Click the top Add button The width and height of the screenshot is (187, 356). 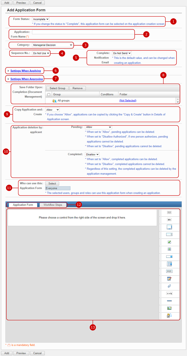coord(7,3)
